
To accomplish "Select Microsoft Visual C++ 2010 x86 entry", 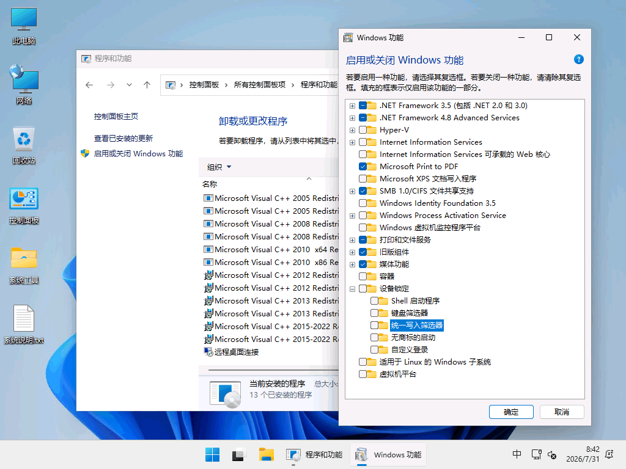I will point(271,263).
